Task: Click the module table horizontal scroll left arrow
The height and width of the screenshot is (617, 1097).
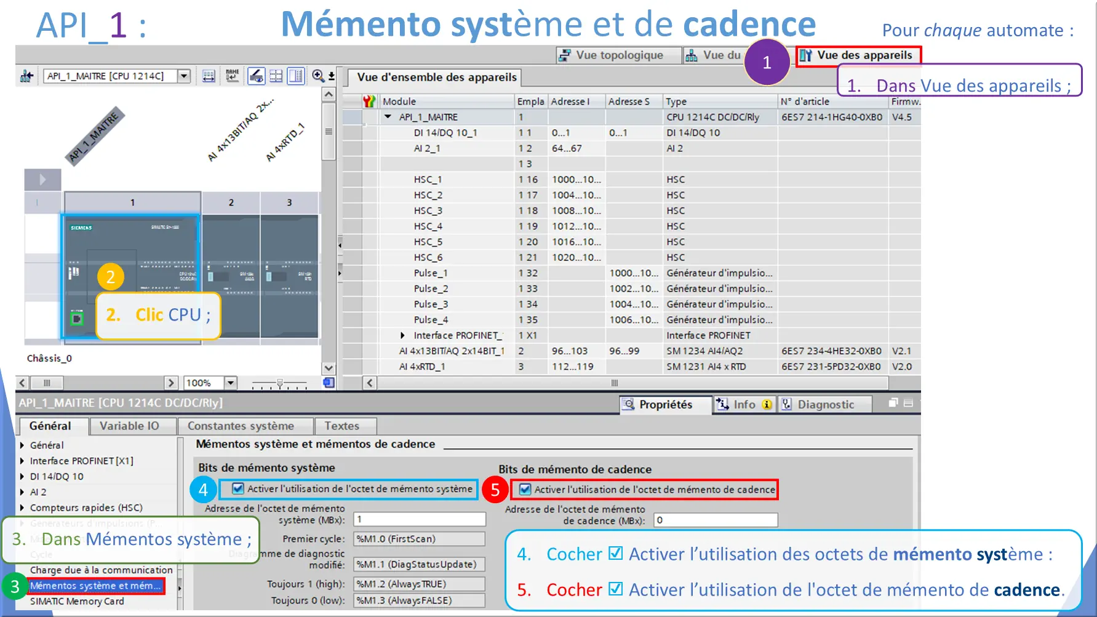Action: pyautogui.click(x=370, y=383)
